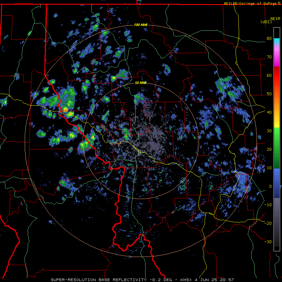Screen dimensions: 282x282
Task: Click the -30 value on dBZ scale
Action: click(x=268, y=242)
